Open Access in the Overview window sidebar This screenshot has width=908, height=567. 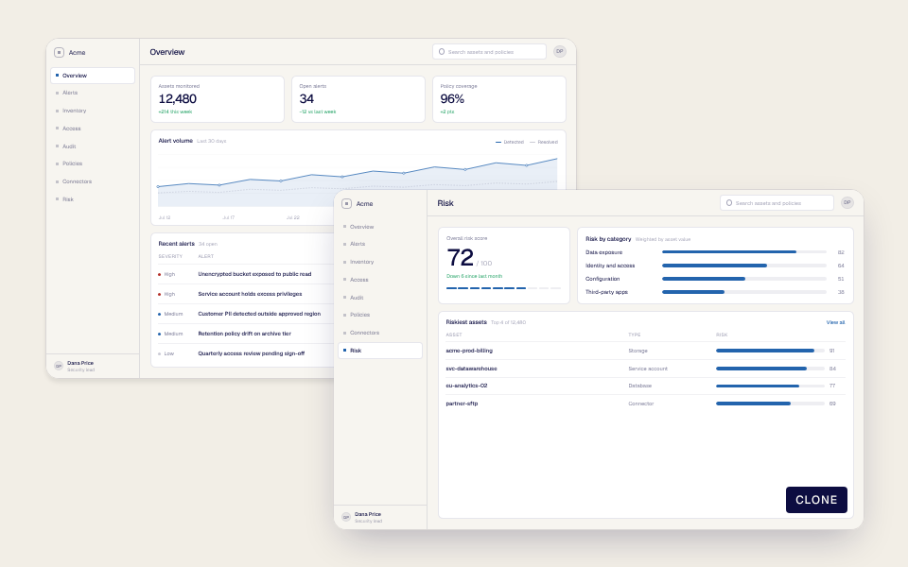[x=93, y=129]
